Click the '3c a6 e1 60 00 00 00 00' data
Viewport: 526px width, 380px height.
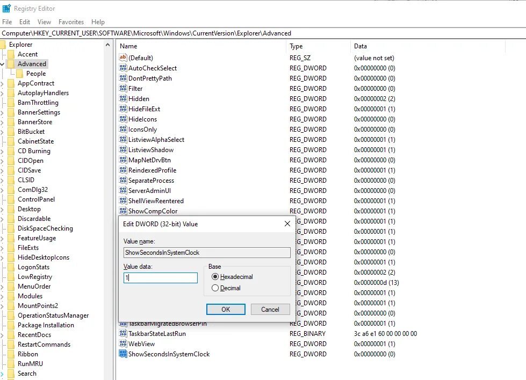point(385,334)
